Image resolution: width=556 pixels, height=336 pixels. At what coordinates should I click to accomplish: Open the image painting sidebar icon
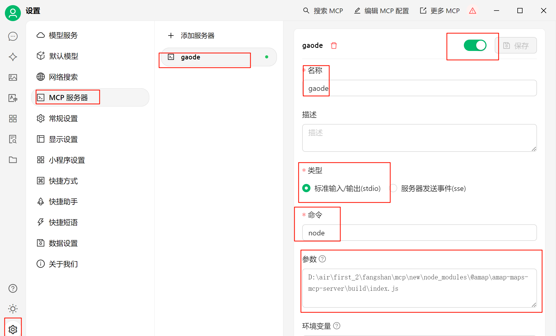(x=13, y=77)
